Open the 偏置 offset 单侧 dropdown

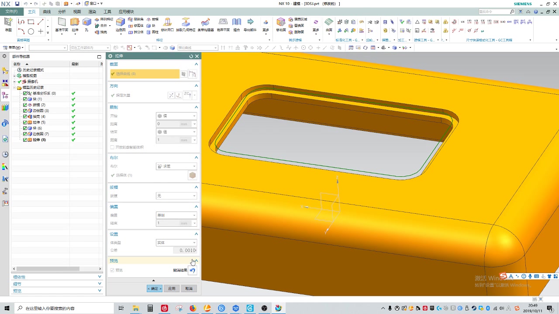(176, 215)
